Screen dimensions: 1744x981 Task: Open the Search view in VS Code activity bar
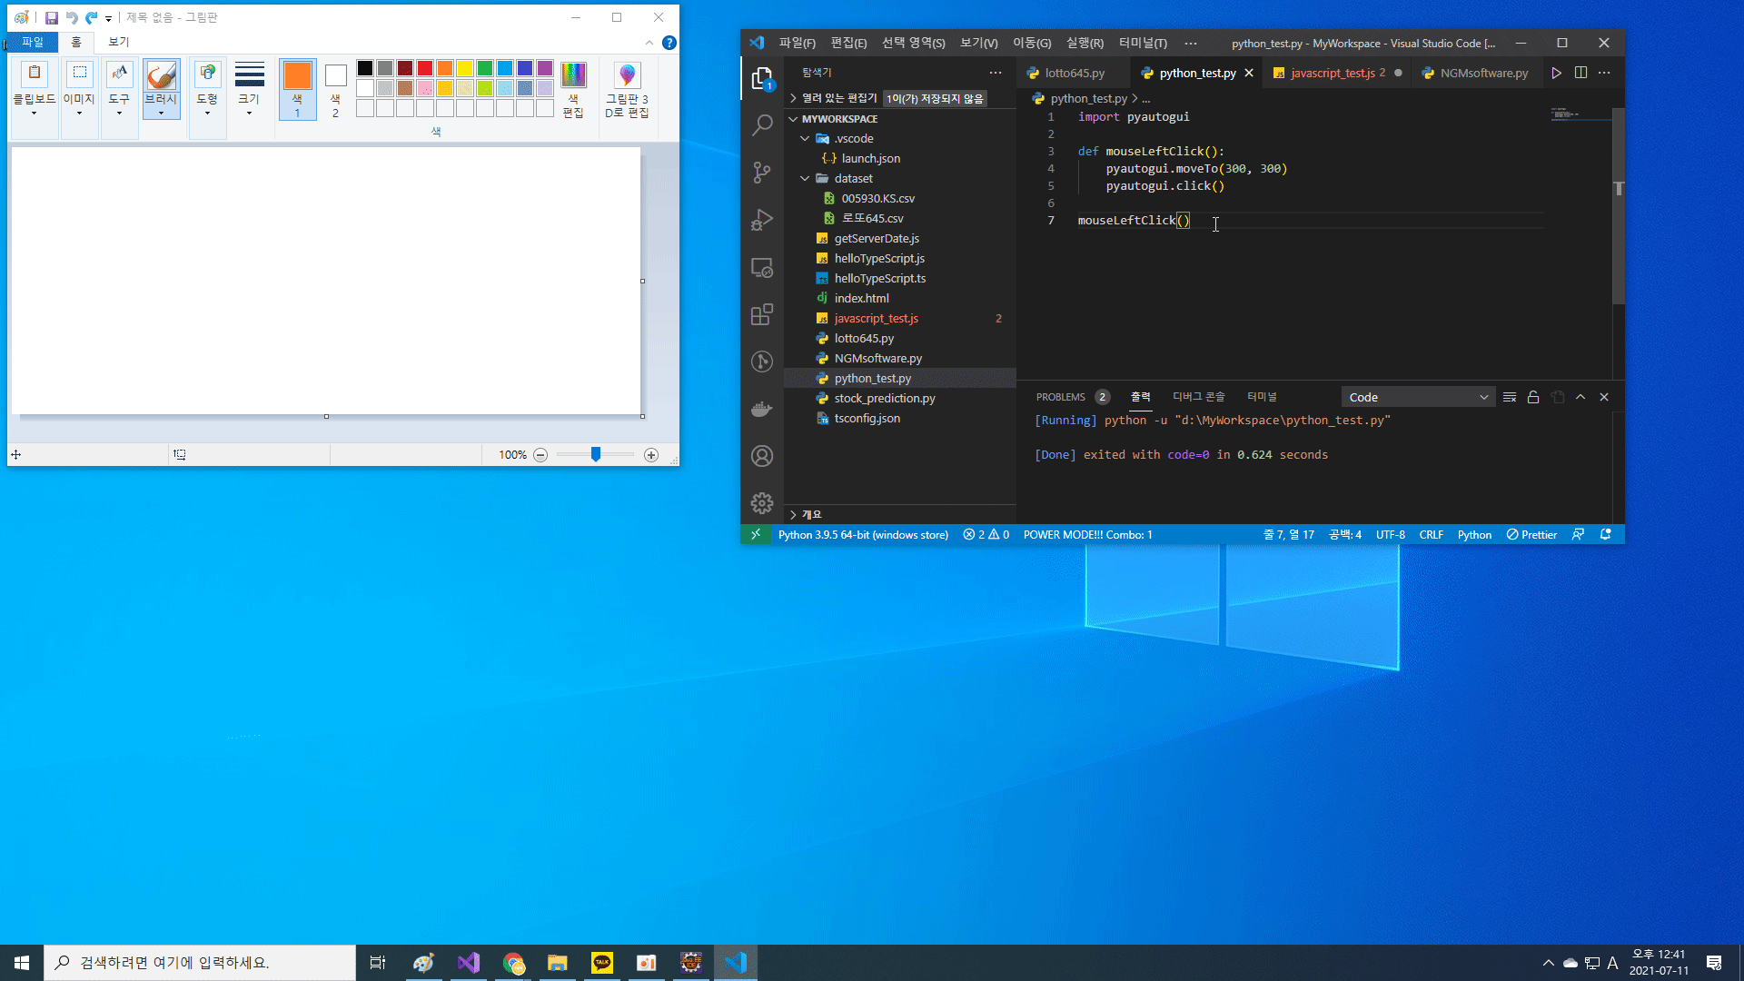coord(762,124)
